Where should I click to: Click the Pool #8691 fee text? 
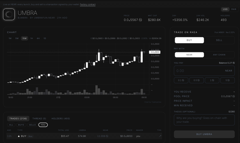coord(224,32)
